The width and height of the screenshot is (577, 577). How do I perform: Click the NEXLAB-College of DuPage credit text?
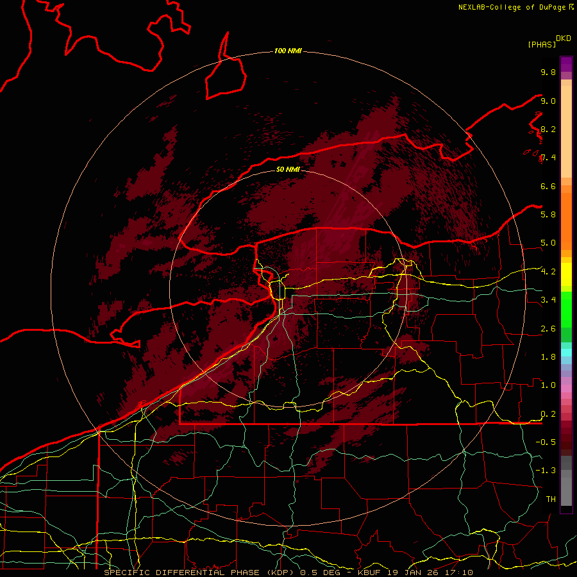513,7
